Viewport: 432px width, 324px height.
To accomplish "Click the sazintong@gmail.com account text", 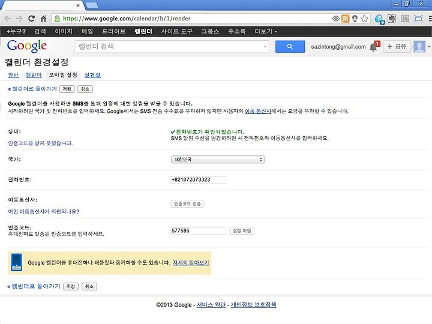I will point(338,47).
